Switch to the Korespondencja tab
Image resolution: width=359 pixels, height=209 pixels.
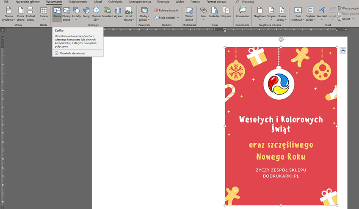coord(140,2)
